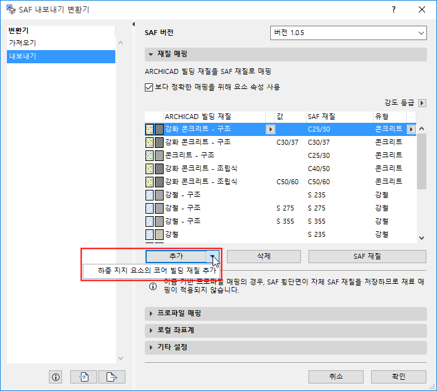Open the SAF 버전 dropdown
The image size is (437, 391).
(349, 33)
